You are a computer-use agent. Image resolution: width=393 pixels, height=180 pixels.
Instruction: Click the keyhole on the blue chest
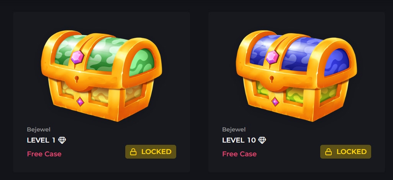272,79
